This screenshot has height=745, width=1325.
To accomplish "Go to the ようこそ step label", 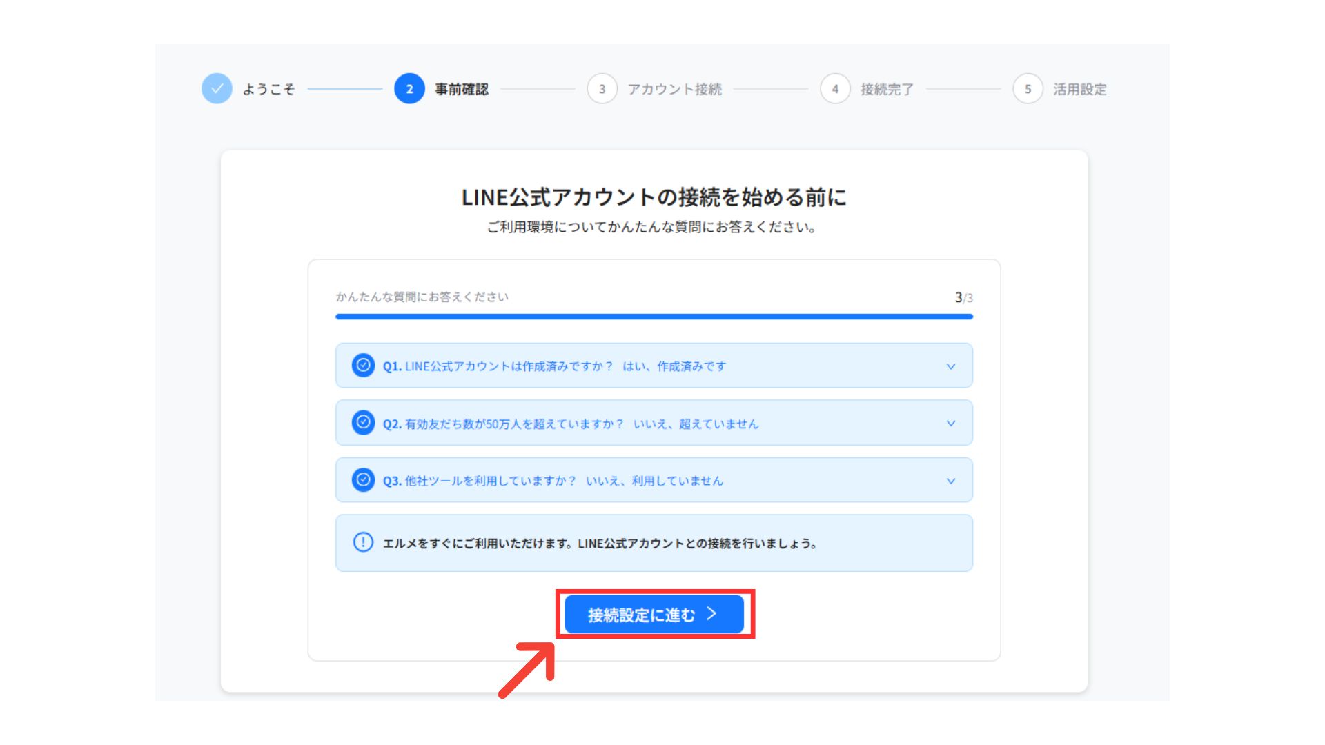I will coord(268,89).
